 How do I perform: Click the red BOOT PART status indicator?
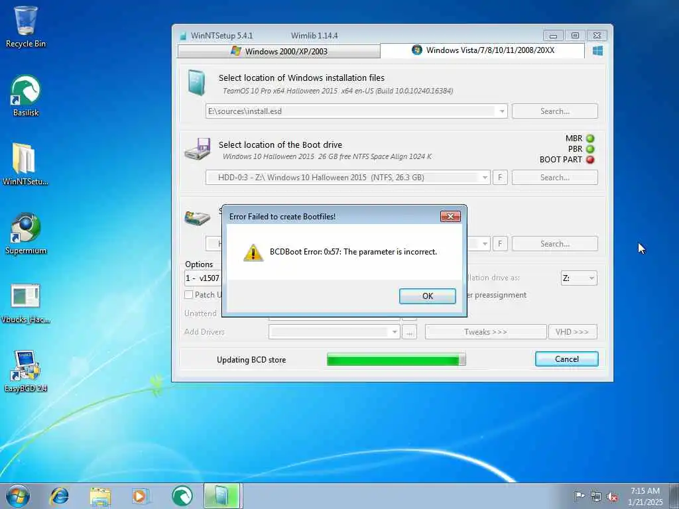coord(589,159)
